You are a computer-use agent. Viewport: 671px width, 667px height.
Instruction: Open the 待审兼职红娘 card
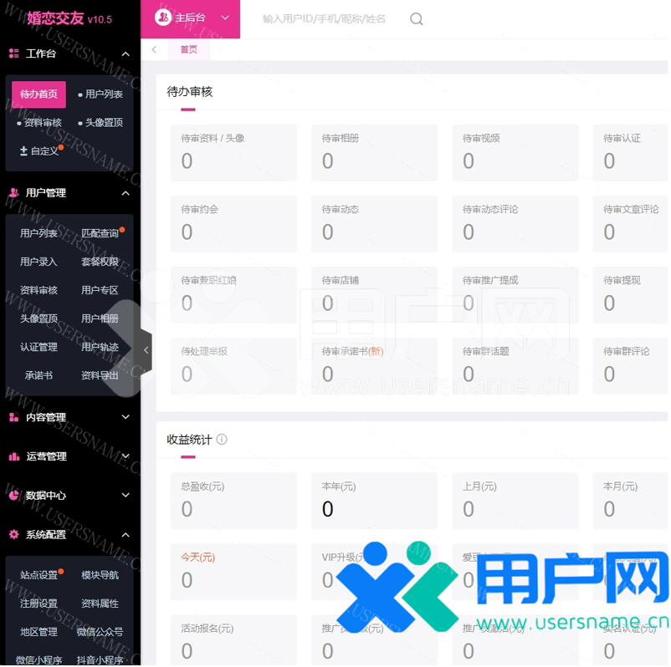233,295
